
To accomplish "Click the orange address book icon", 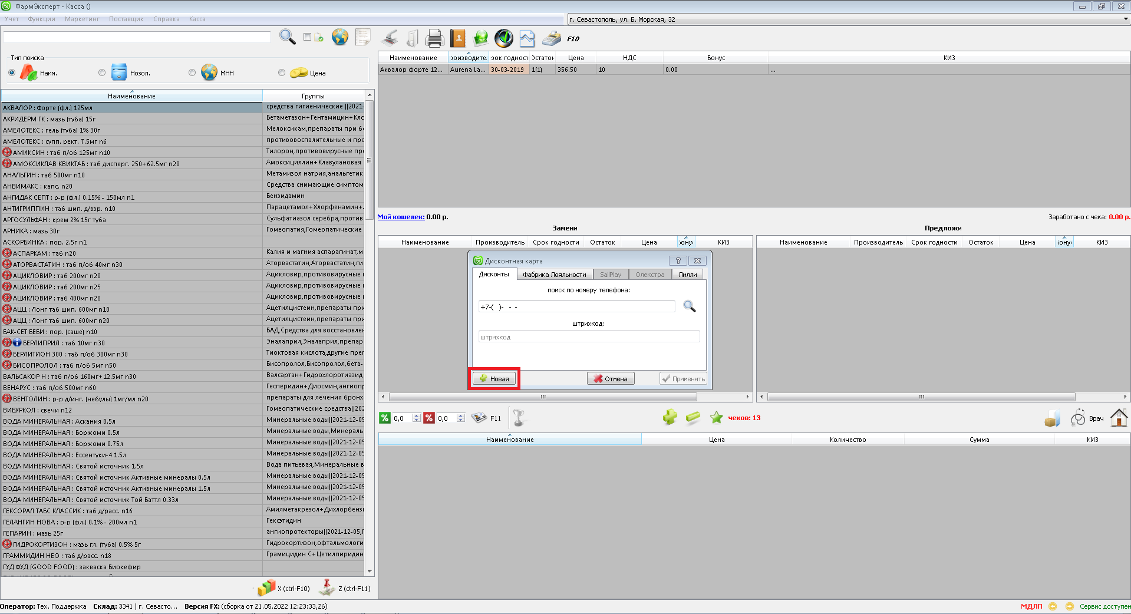I will [458, 38].
